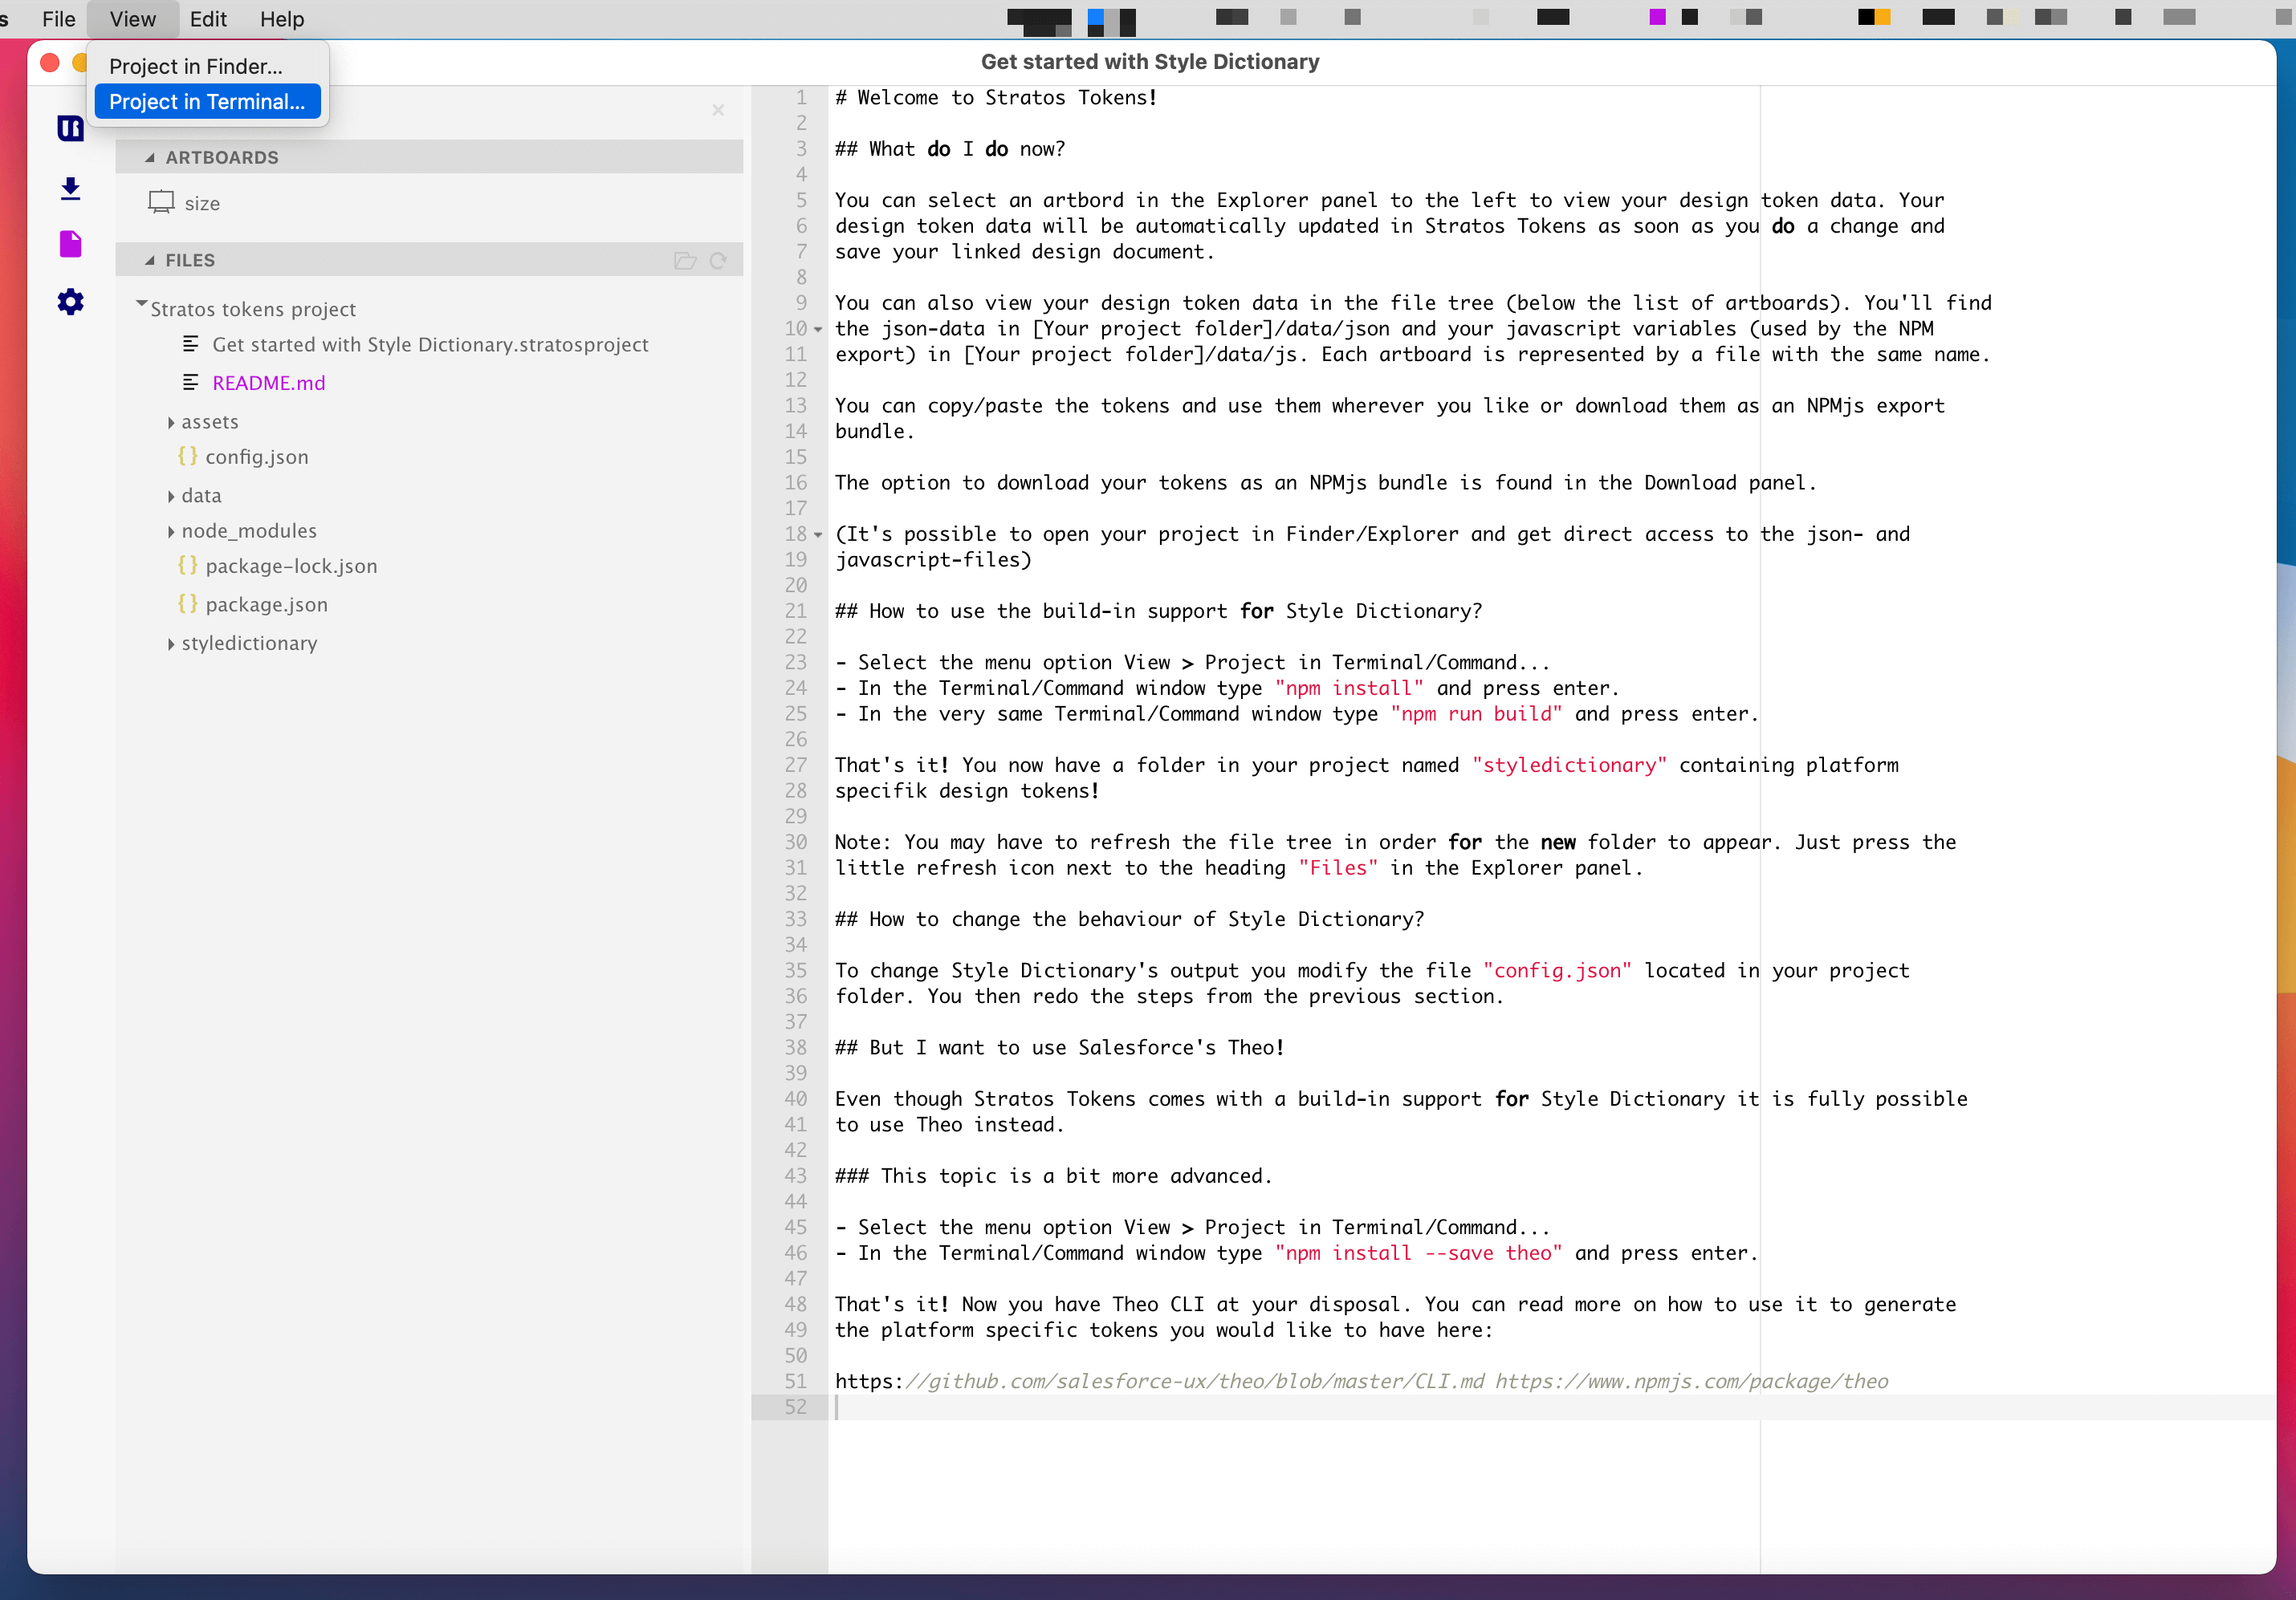Image resolution: width=2296 pixels, height=1600 pixels.
Task: Click the Stratos Tokens logo icon
Action: tap(70, 128)
